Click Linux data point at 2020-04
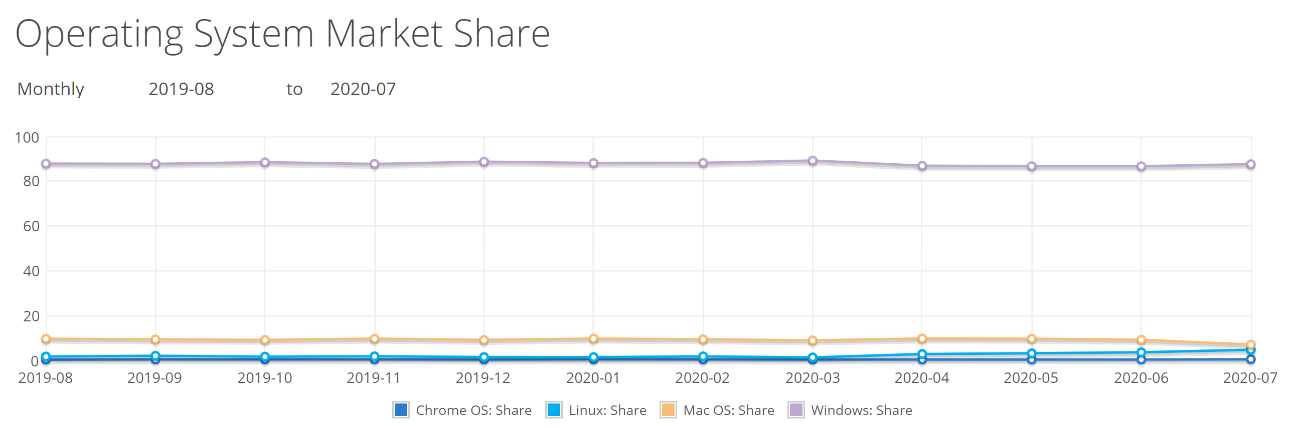 pyautogui.click(x=922, y=354)
